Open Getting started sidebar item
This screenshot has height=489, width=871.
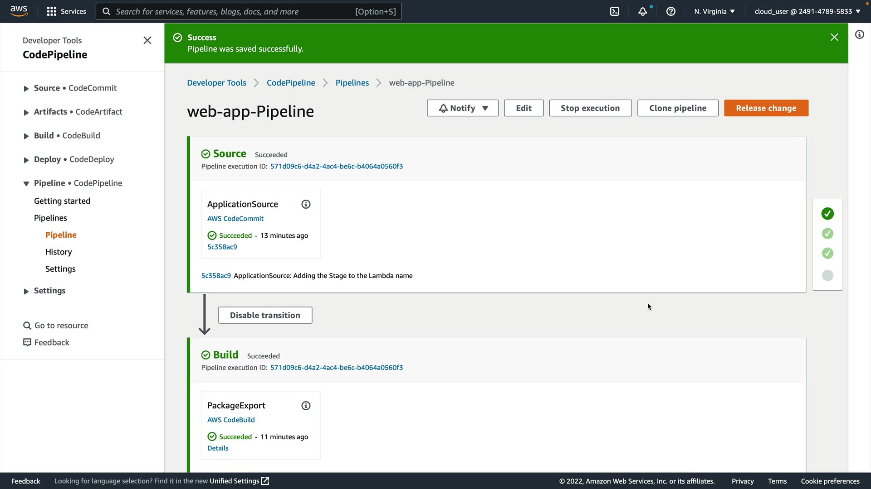[x=62, y=201]
